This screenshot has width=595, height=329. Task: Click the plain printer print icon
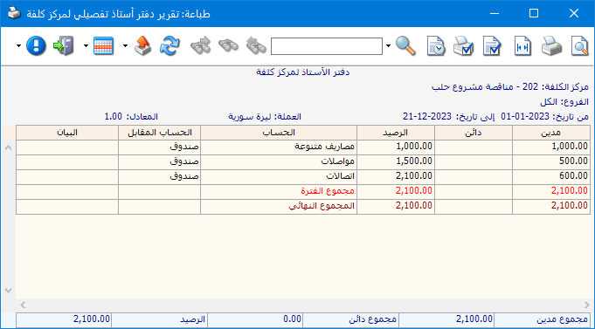click(551, 46)
